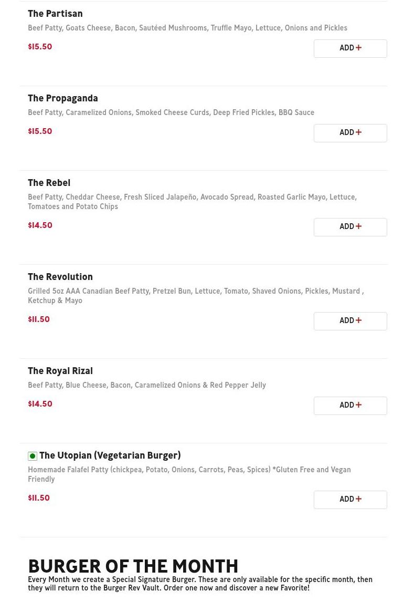
Task: Add The Revolution burger to order
Action: tap(350, 321)
